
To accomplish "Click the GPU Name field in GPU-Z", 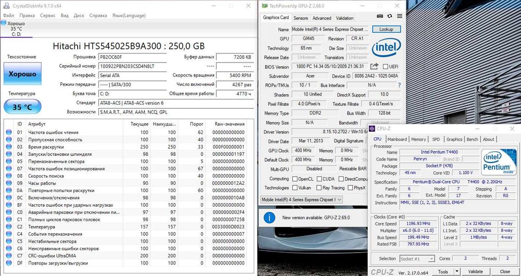I will (x=330, y=29).
